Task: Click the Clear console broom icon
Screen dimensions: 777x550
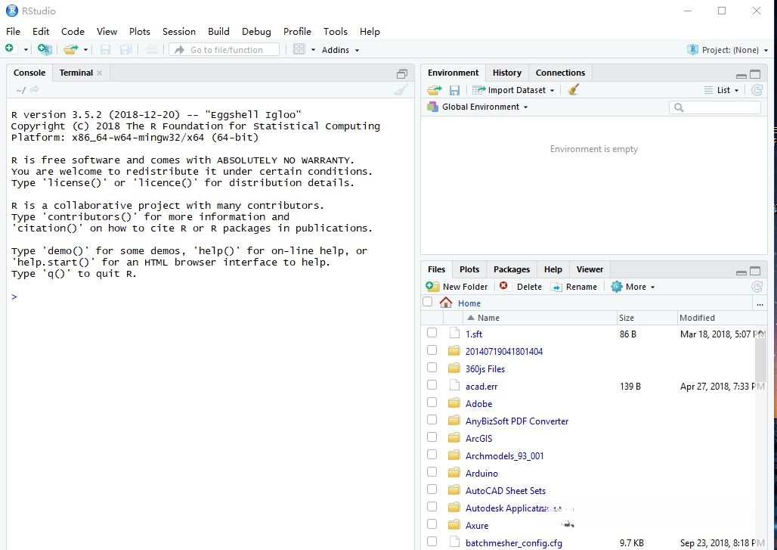Action: click(x=401, y=90)
